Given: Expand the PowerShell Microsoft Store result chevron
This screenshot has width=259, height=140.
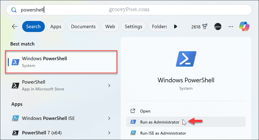Looking at the screenshot, I should (x=109, y=85).
